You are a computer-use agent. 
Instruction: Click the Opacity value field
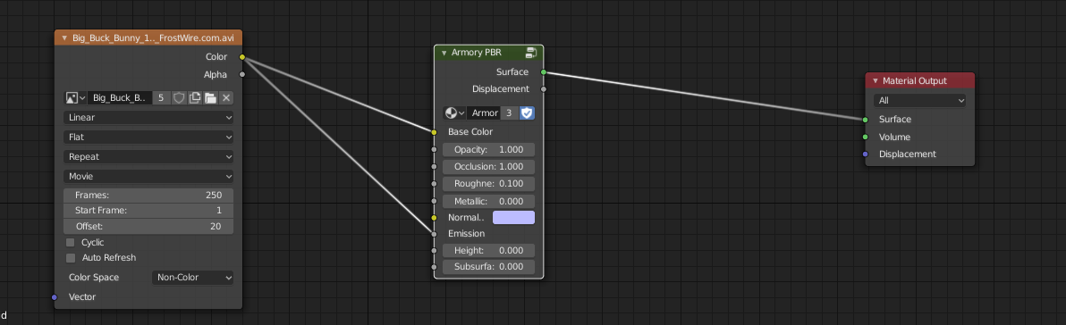489,149
